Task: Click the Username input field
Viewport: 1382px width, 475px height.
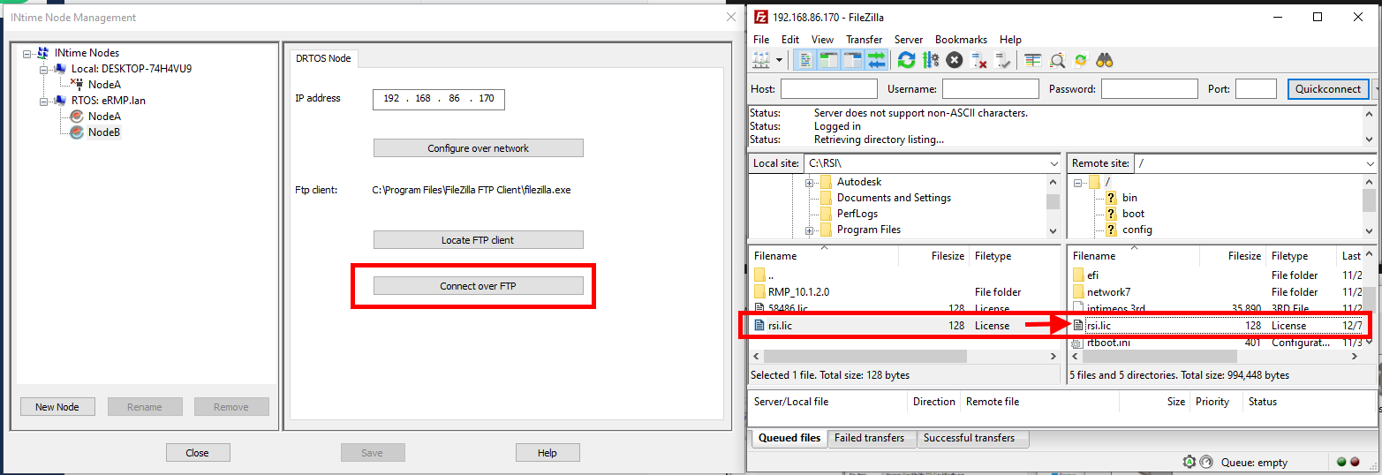Action: [x=990, y=89]
